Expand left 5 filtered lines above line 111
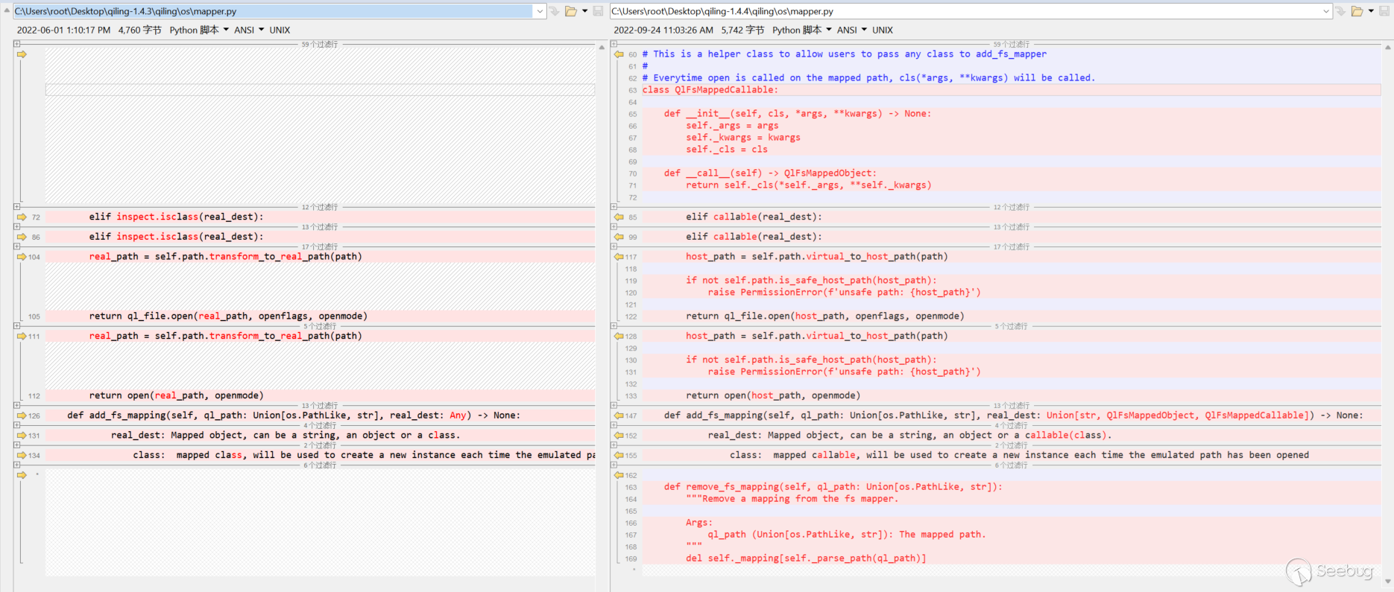 (x=16, y=326)
